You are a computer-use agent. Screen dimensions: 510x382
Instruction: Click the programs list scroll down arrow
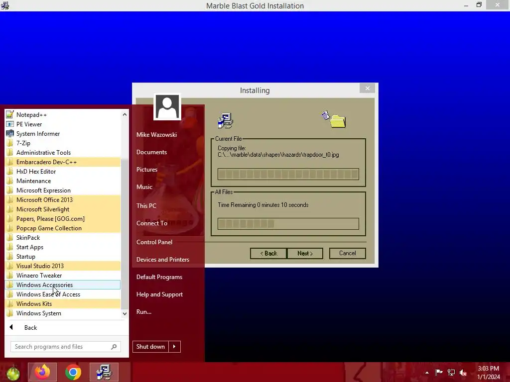click(x=125, y=313)
